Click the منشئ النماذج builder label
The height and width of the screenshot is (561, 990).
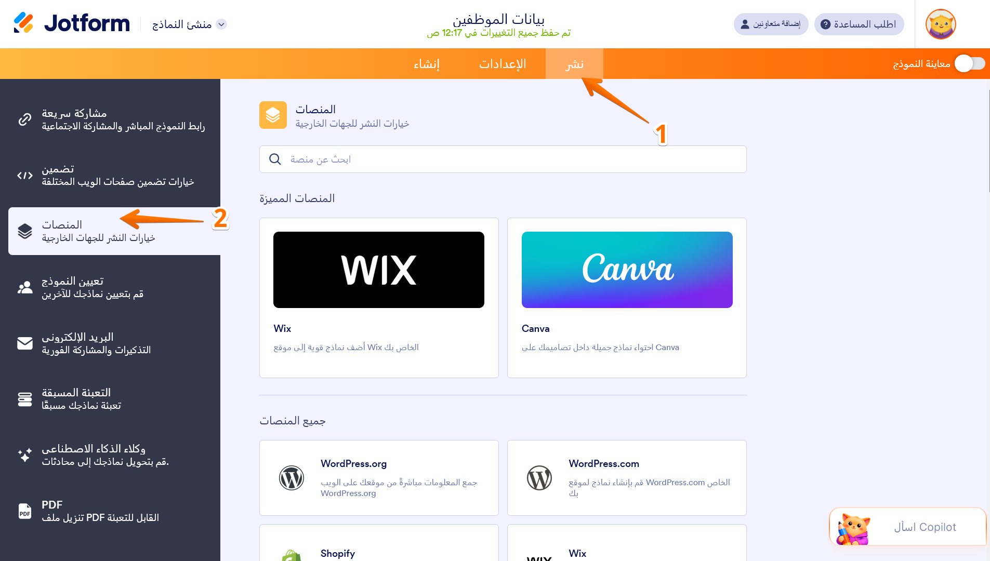point(182,24)
